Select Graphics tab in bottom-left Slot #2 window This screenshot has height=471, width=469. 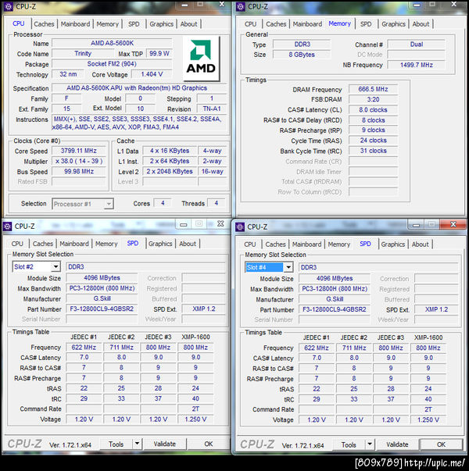(x=160, y=244)
